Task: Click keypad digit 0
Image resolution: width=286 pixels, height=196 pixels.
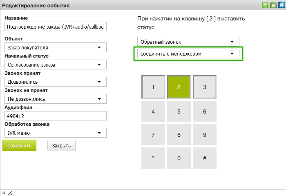Action: 179,158
